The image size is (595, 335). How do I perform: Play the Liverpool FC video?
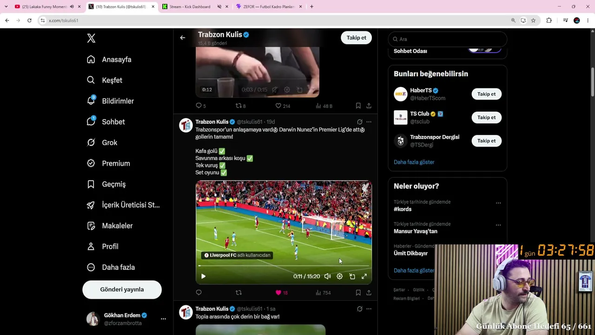(203, 276)
